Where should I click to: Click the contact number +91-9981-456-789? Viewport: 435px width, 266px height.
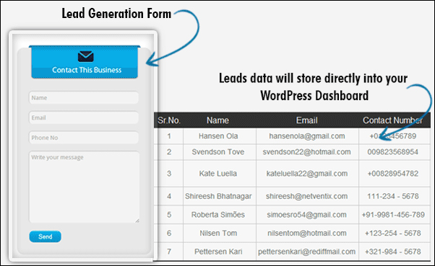393,215
